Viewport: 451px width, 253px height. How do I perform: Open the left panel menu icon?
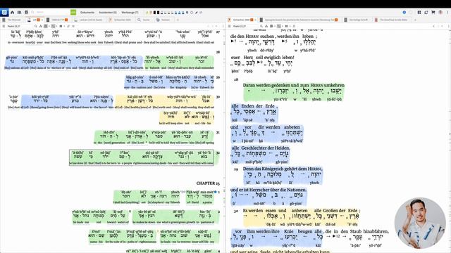[x=4, y=26]
